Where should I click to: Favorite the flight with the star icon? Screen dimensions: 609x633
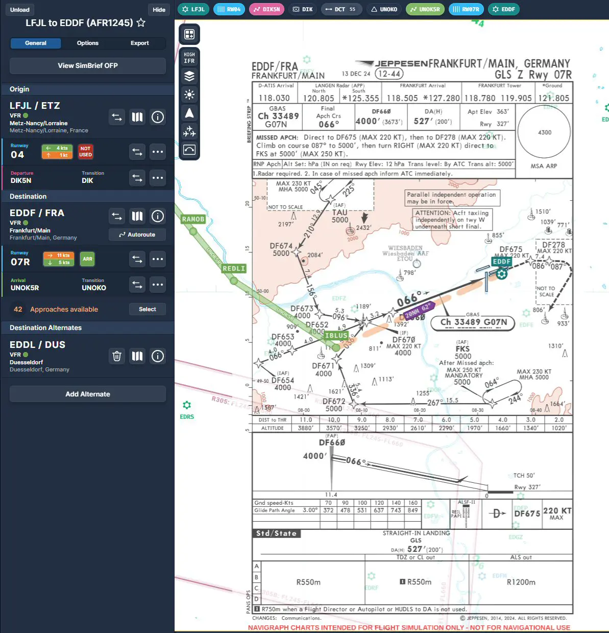coord(141,23)
